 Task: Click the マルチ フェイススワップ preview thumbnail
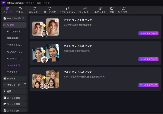pos(46,79)
